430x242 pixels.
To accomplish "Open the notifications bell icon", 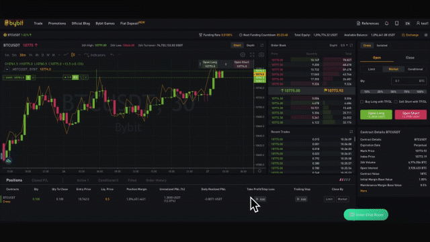I will 386,24.
